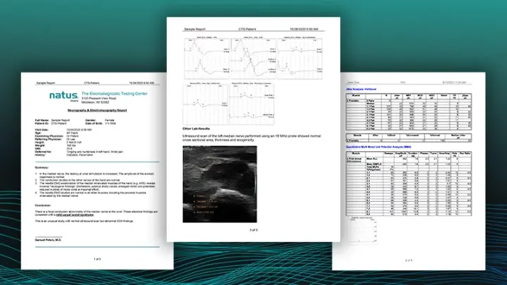Click underlined 'mild carpal tunnel syndrome' text
Screen dimensions: 507x285
[75, 215]
